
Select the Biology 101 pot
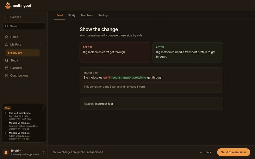click(x=22, y=53)
